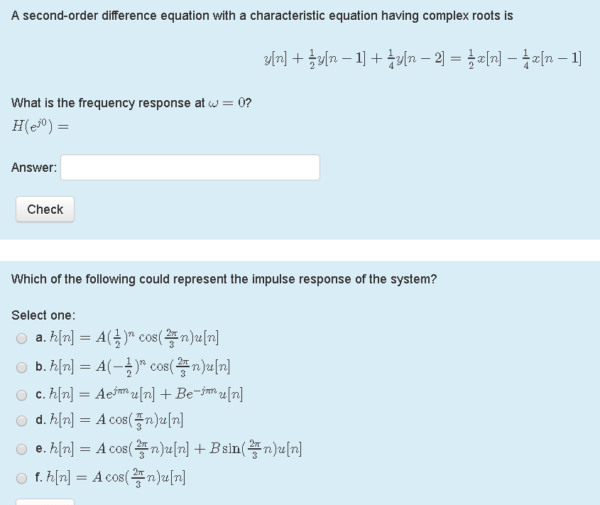Select radio option a for the impulse response
Viewport: 600px width, 505px height.
point(22,338)
